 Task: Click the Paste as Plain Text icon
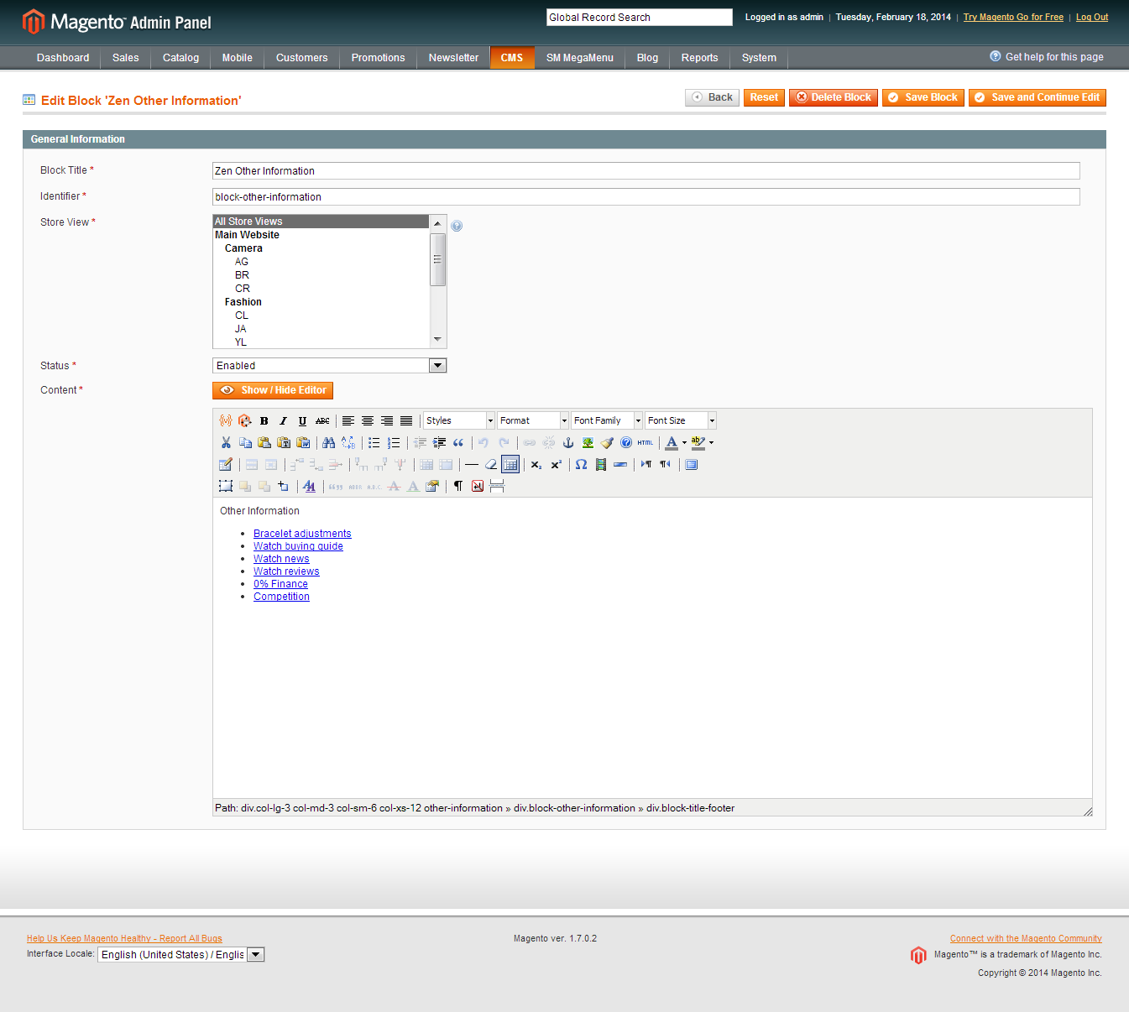(284, 442)
